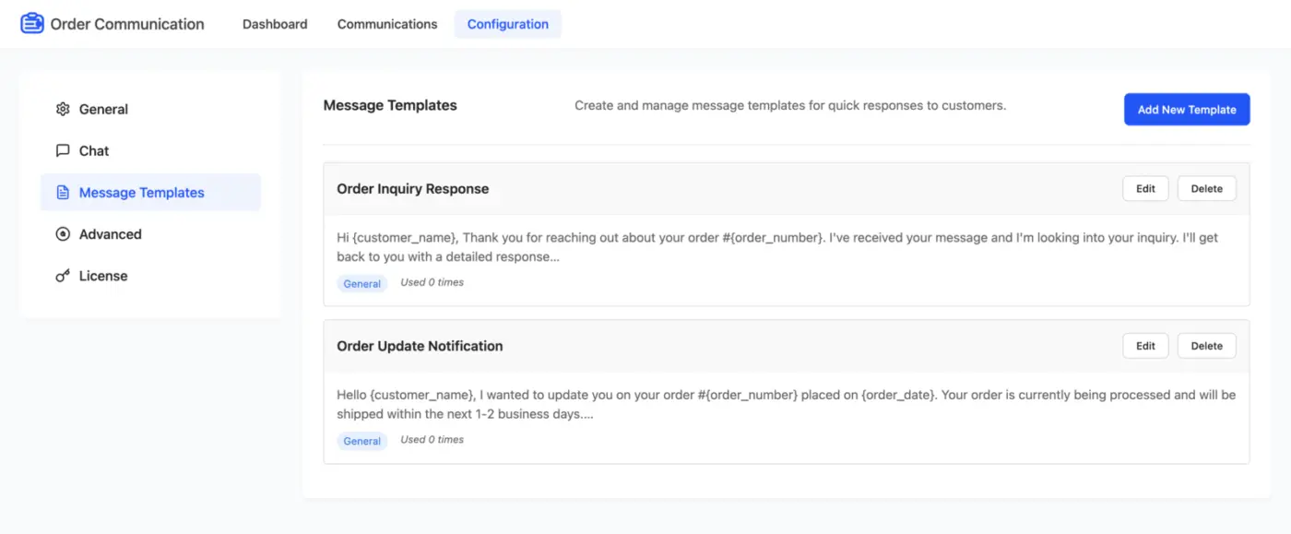
Task: Open Chat settings from the sidebar
Action: [95, 150]
